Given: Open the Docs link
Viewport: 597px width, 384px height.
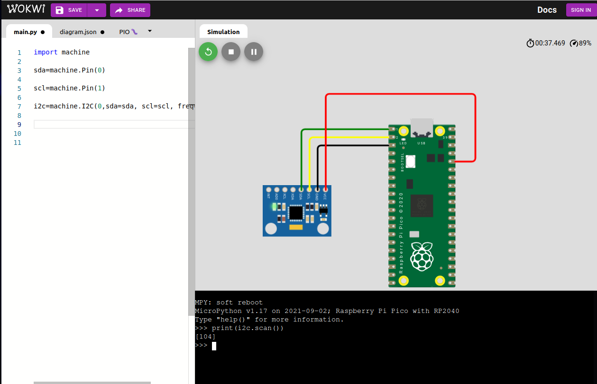Looking at the screenshot, I should tap(547, 10).
